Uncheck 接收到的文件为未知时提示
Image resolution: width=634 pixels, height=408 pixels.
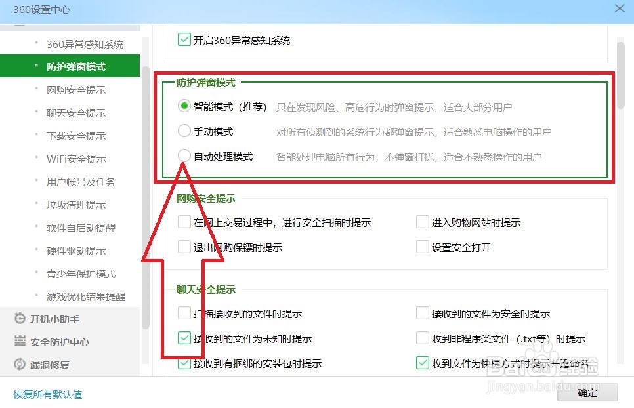(x=184, y=339)
